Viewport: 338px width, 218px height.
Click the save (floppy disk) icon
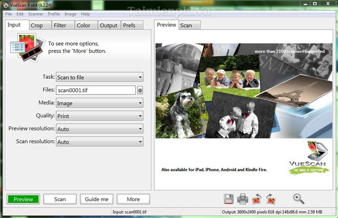[x=228, y=199]
